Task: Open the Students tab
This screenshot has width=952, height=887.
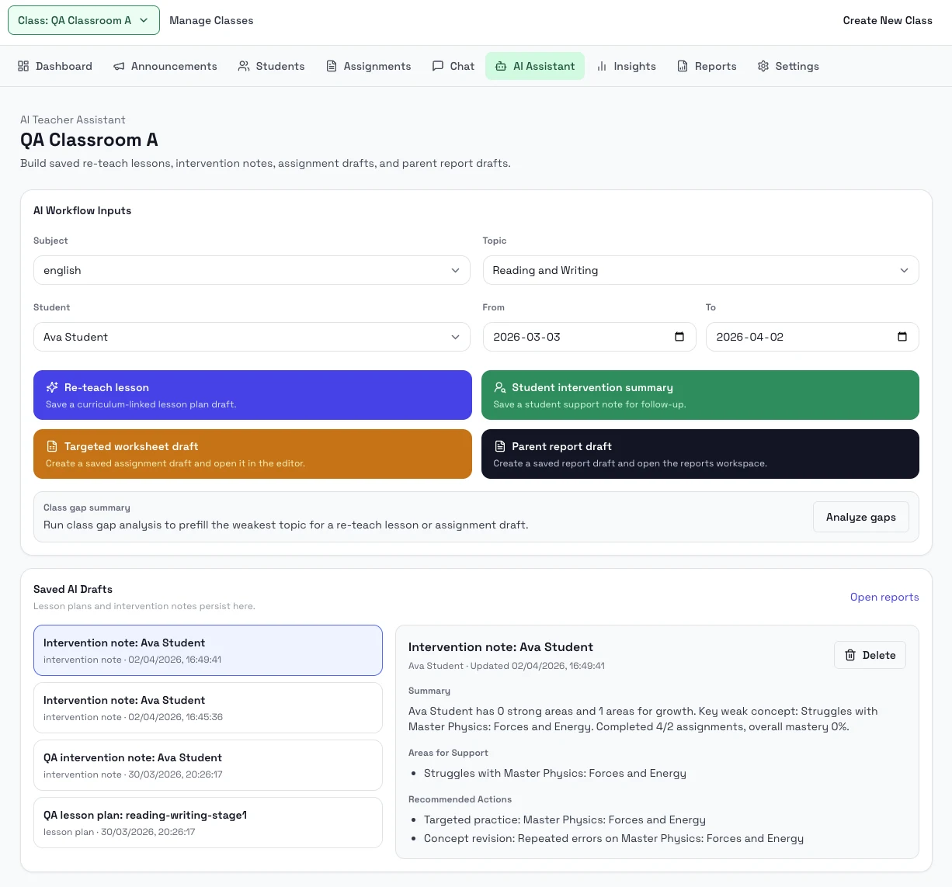Action: pyautogui.click(x=271, y=66)
